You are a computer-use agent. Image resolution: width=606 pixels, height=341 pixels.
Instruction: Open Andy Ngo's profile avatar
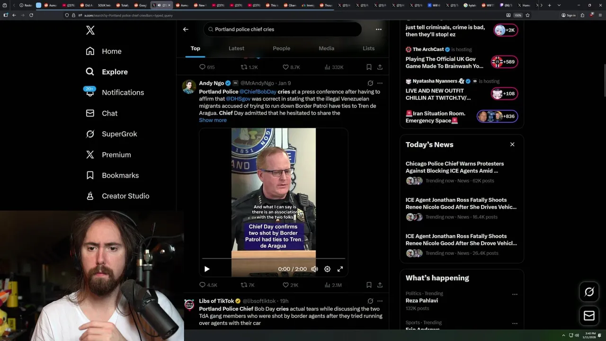(189, 87)
